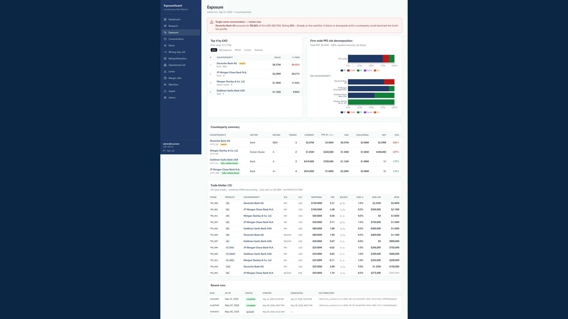Click the COV. column header in summary

[397, 135]
